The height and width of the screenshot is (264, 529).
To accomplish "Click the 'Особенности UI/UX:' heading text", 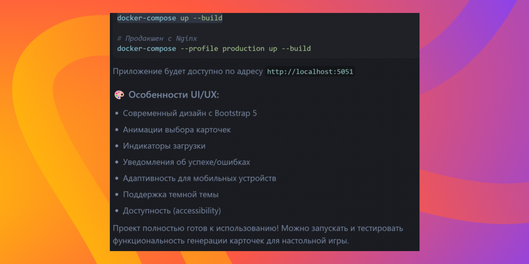I will tap(174, 95).
